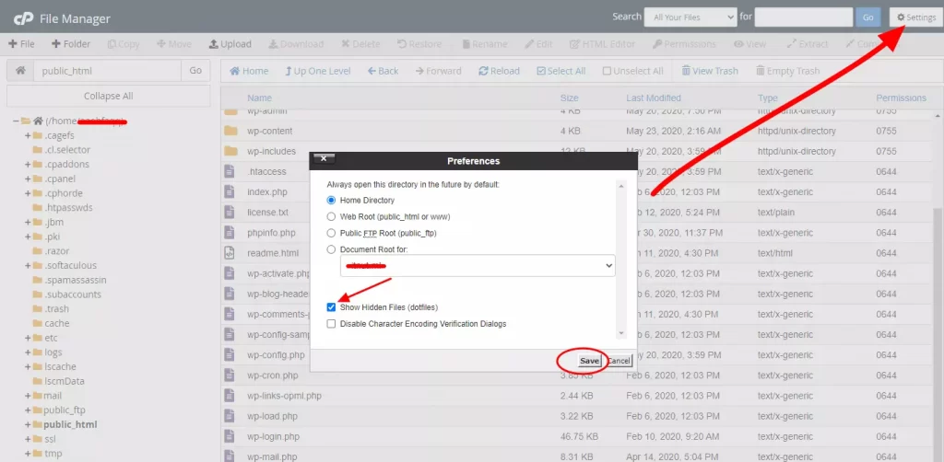Click the public_html path input field

[107, 70]
